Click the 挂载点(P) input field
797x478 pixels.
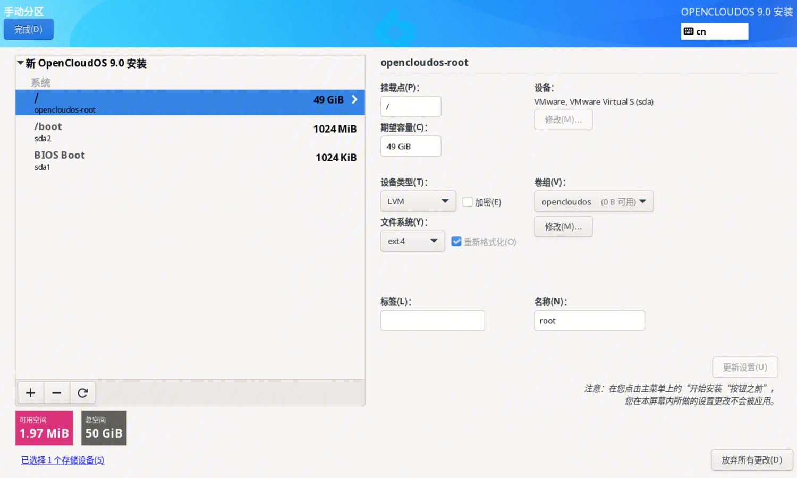411,106
